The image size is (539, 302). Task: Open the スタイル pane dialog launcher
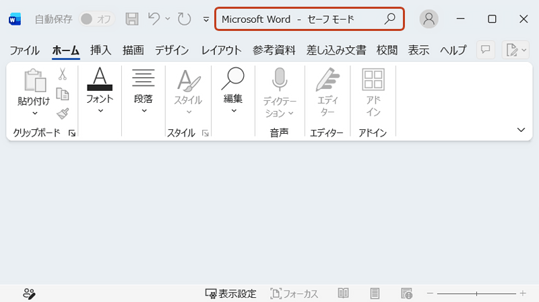click(x=205, y=133)
